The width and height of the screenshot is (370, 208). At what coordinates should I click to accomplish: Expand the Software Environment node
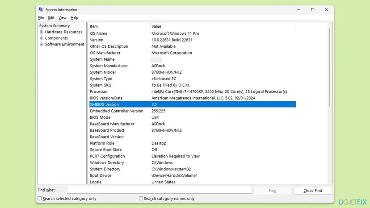coord(42,44)
